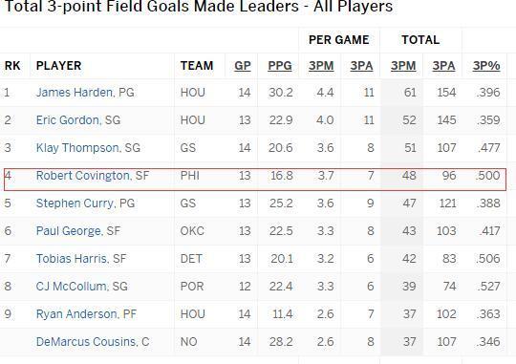This screenshot has width=516, height=364.
Task: Sort by per game 3PM header
Action: (321, 66)
